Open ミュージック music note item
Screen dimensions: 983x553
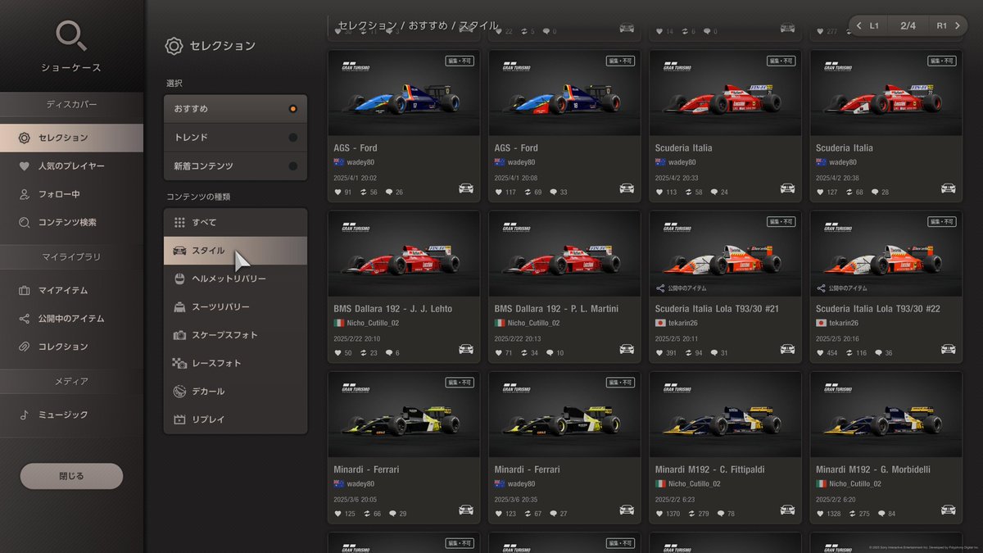[x=71, y=415]
